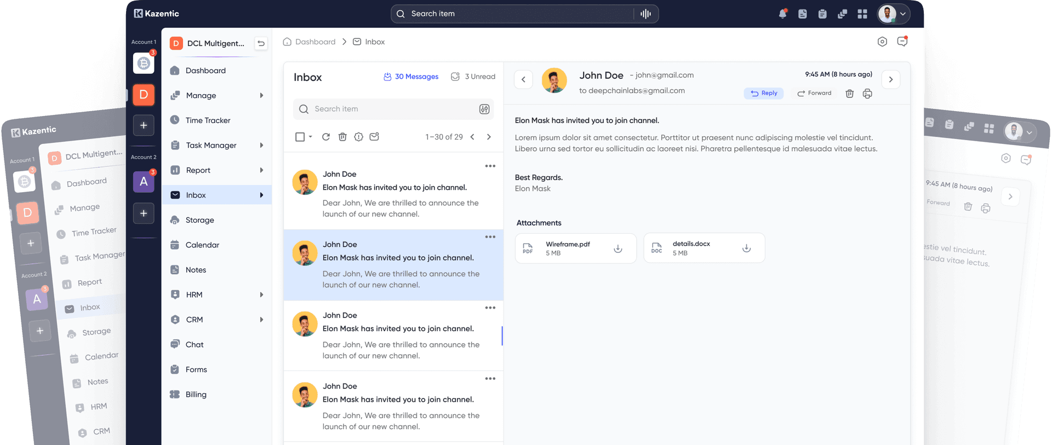This screenshot has height=445, width=1052.
Task: Go back with the previous email arrow
Action: [523, 79]
